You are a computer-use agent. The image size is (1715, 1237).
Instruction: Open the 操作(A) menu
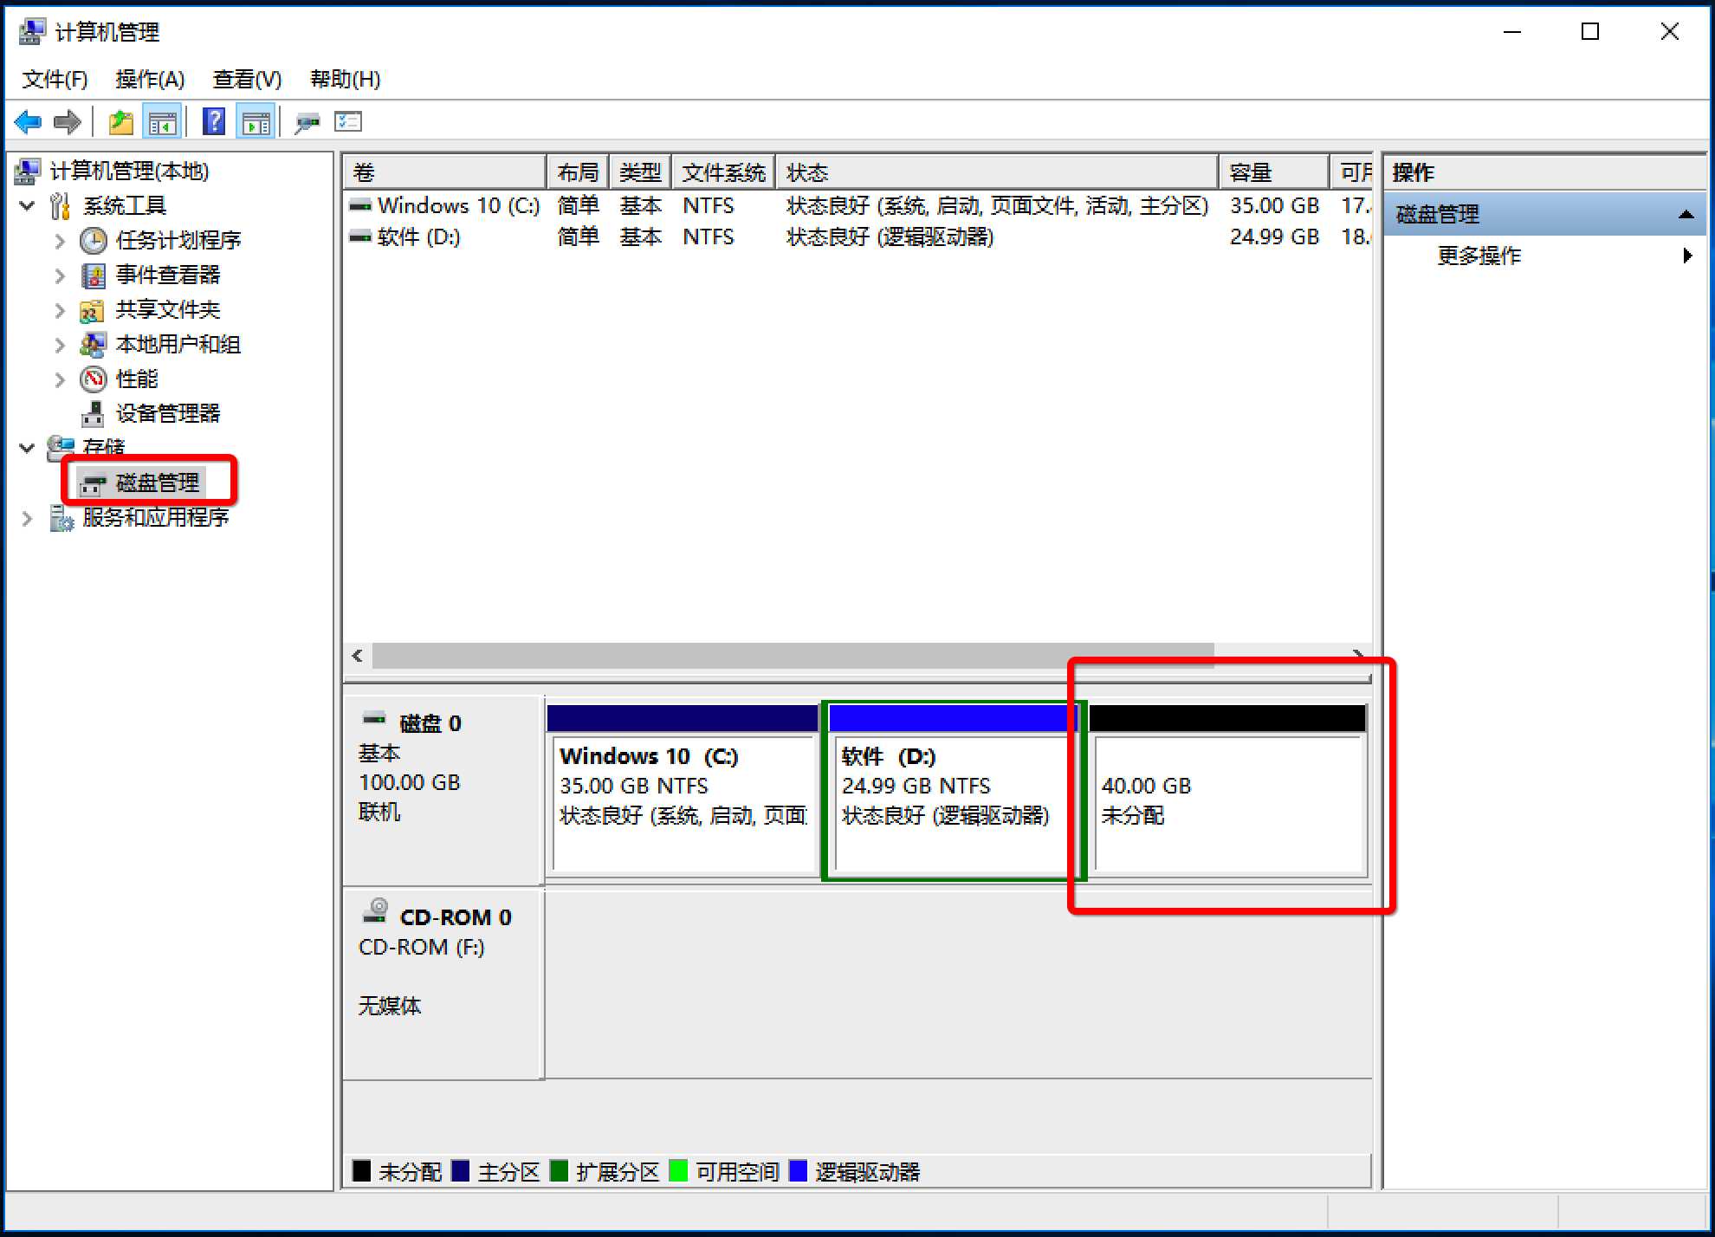point(150,80)
